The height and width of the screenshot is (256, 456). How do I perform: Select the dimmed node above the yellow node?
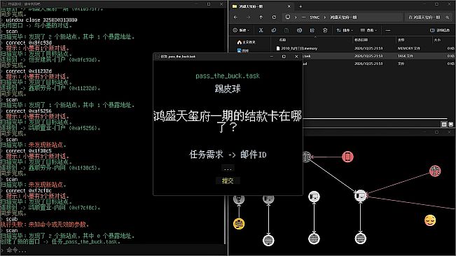[x=239, y=199]
